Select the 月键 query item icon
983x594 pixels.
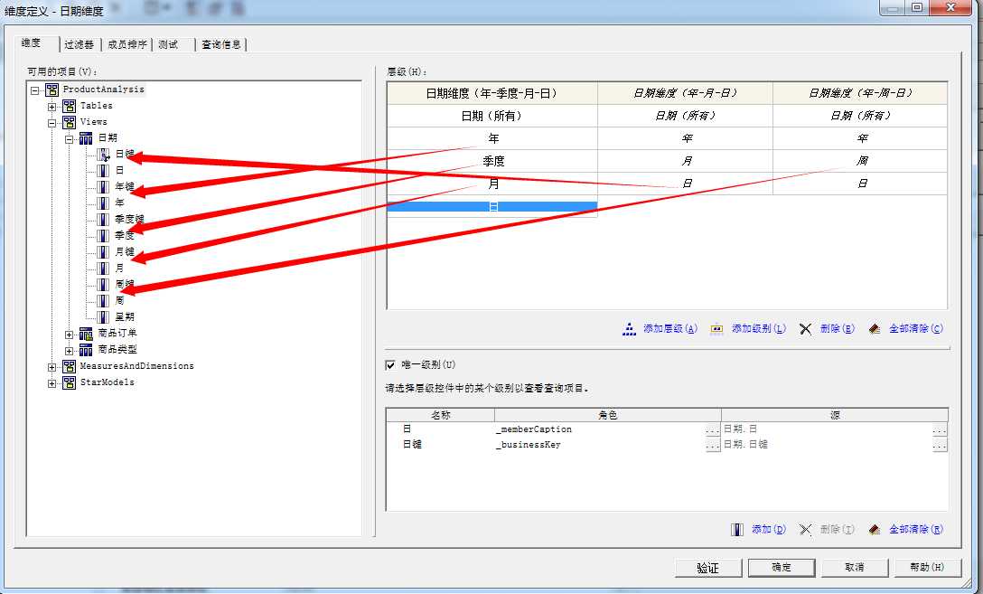(103, 252)
